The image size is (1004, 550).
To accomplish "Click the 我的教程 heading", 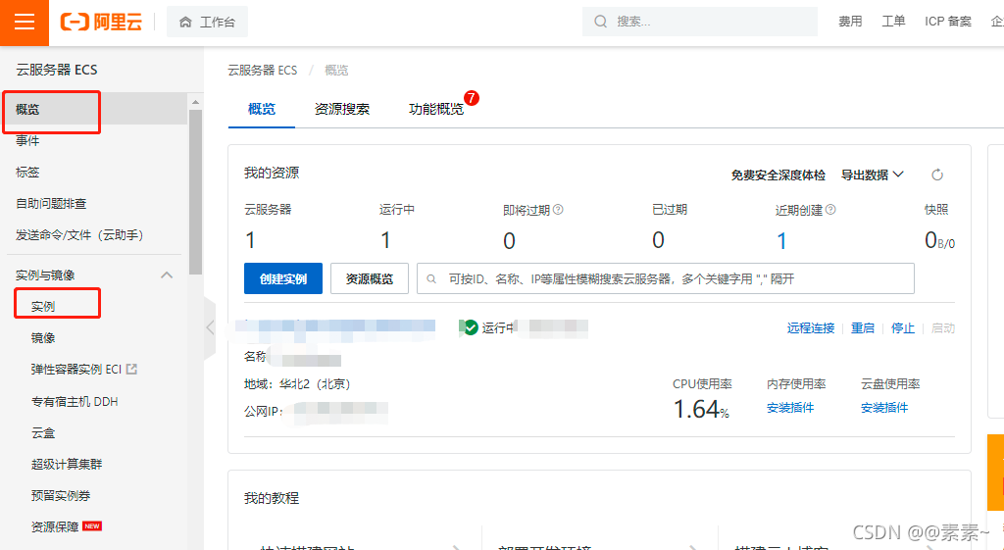I will click(272, 497).
